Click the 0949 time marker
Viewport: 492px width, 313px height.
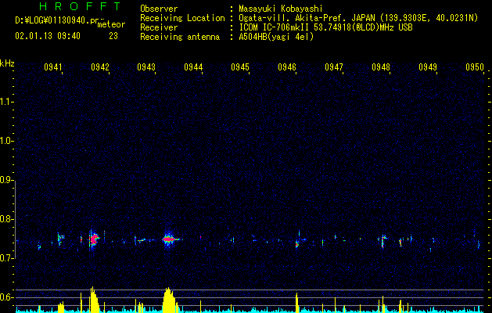pyautogui.click(x=428, y=67)
